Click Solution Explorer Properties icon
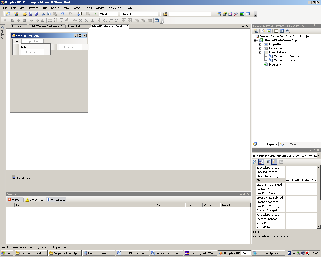321x257 pixels. 256,31
